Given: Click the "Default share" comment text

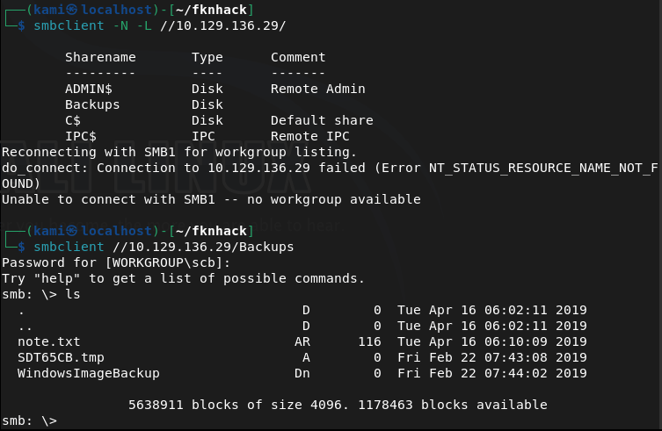Looking at the screenshot, I should (x=322, y=120).
